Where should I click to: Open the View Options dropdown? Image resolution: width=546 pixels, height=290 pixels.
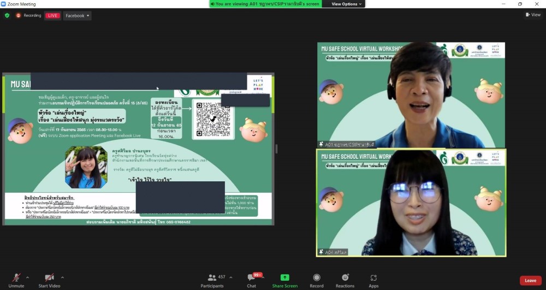pyautogui.click(x=347, y=4)
